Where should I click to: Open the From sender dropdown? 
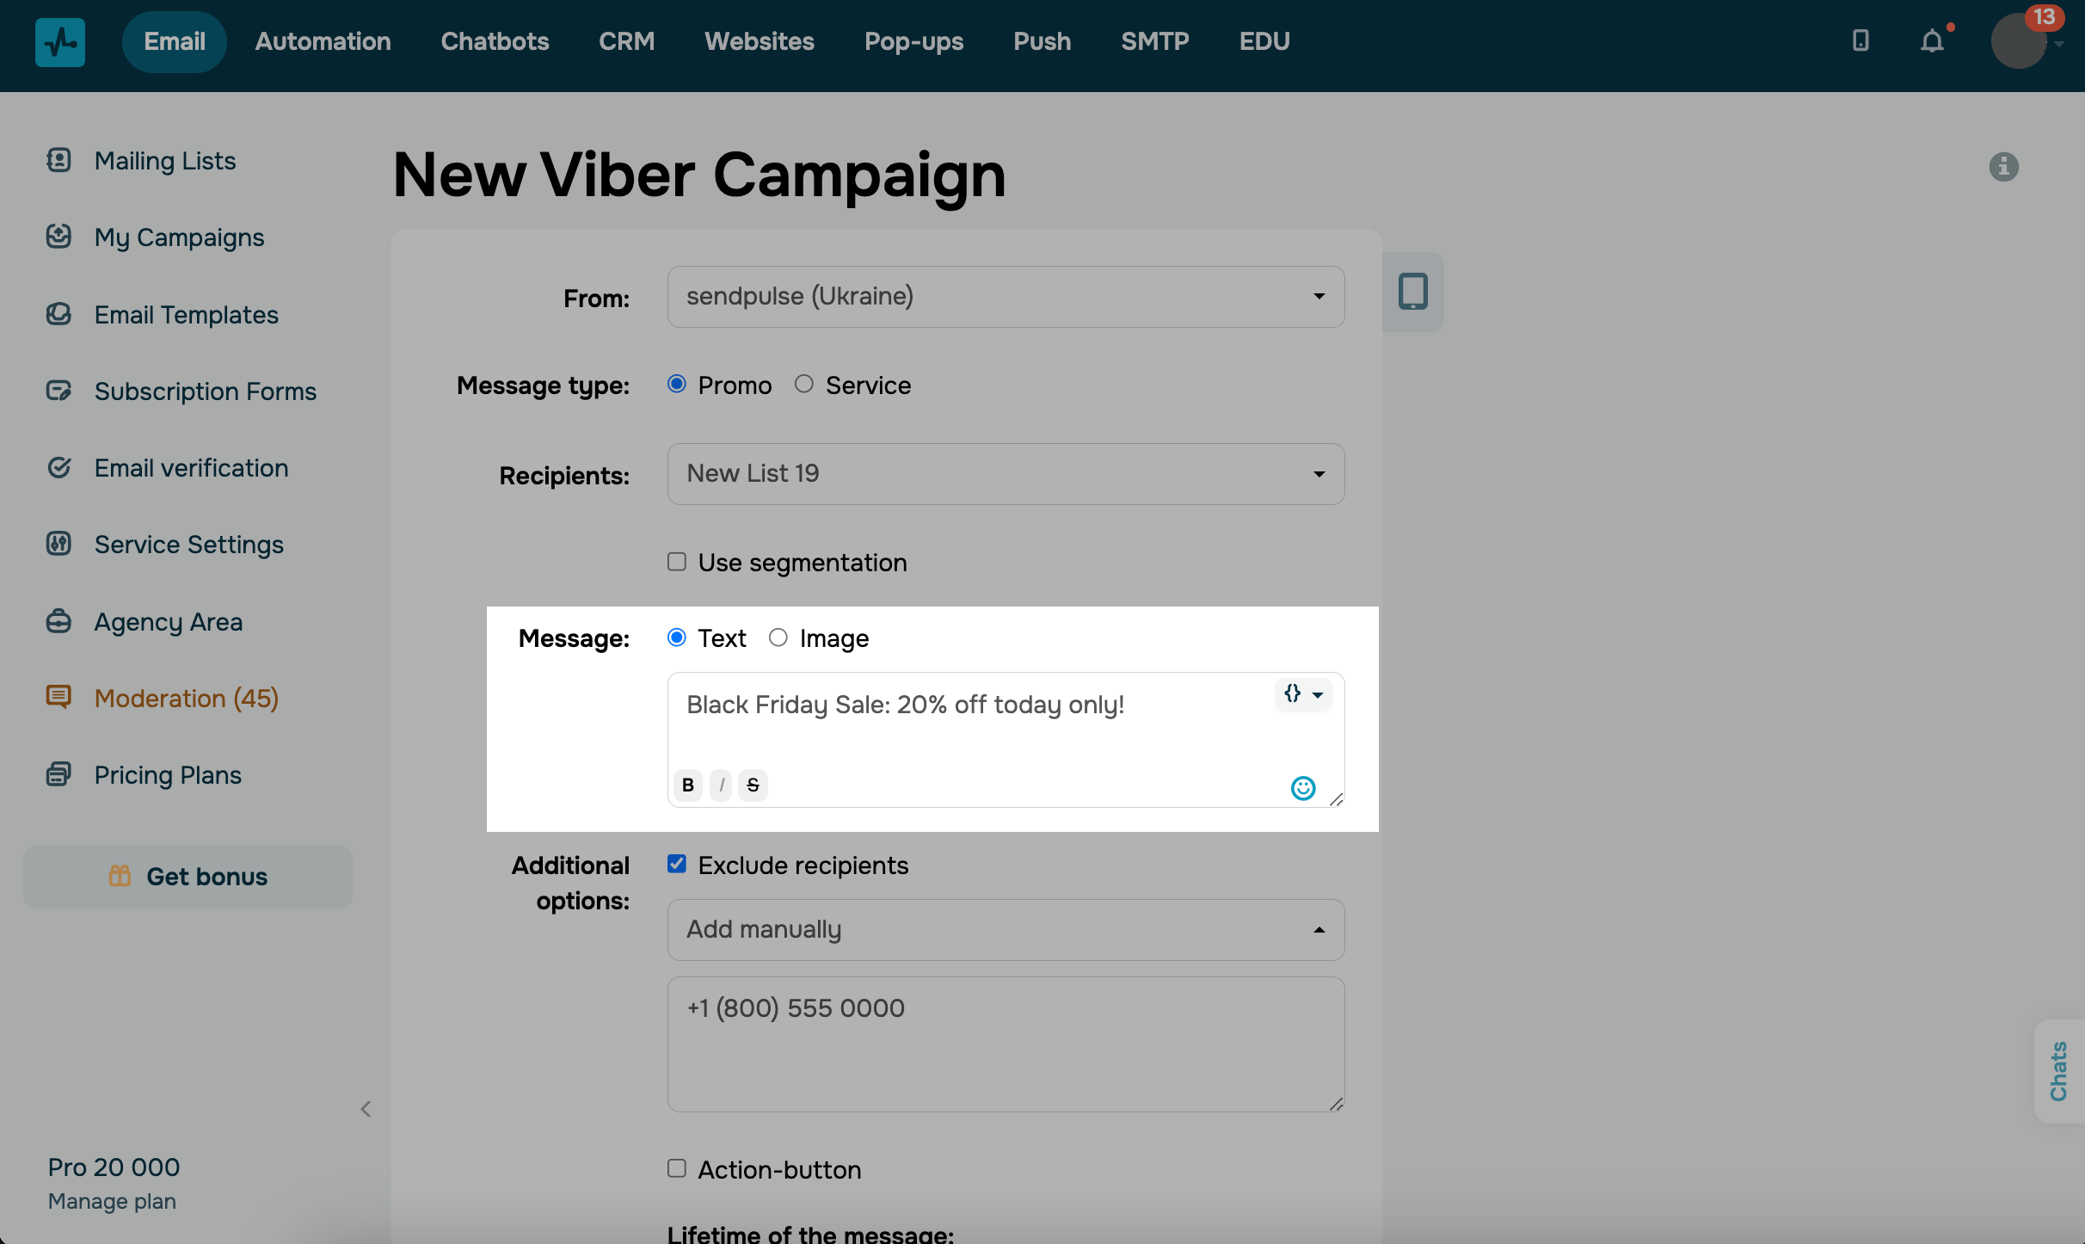[x=1005, y=296]
